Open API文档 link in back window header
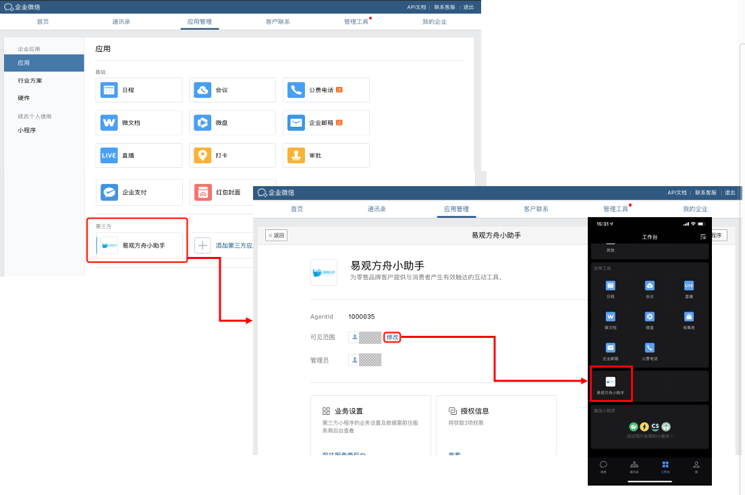Viewport: 745px width, 495px height. pyautogui.click(x=416, y=7)
